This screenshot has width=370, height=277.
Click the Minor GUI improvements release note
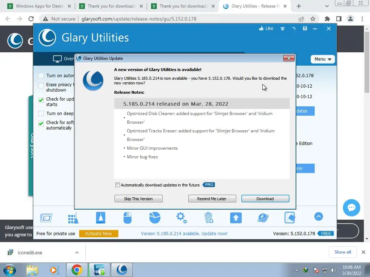pyautogui.click(x=152, y=148)
